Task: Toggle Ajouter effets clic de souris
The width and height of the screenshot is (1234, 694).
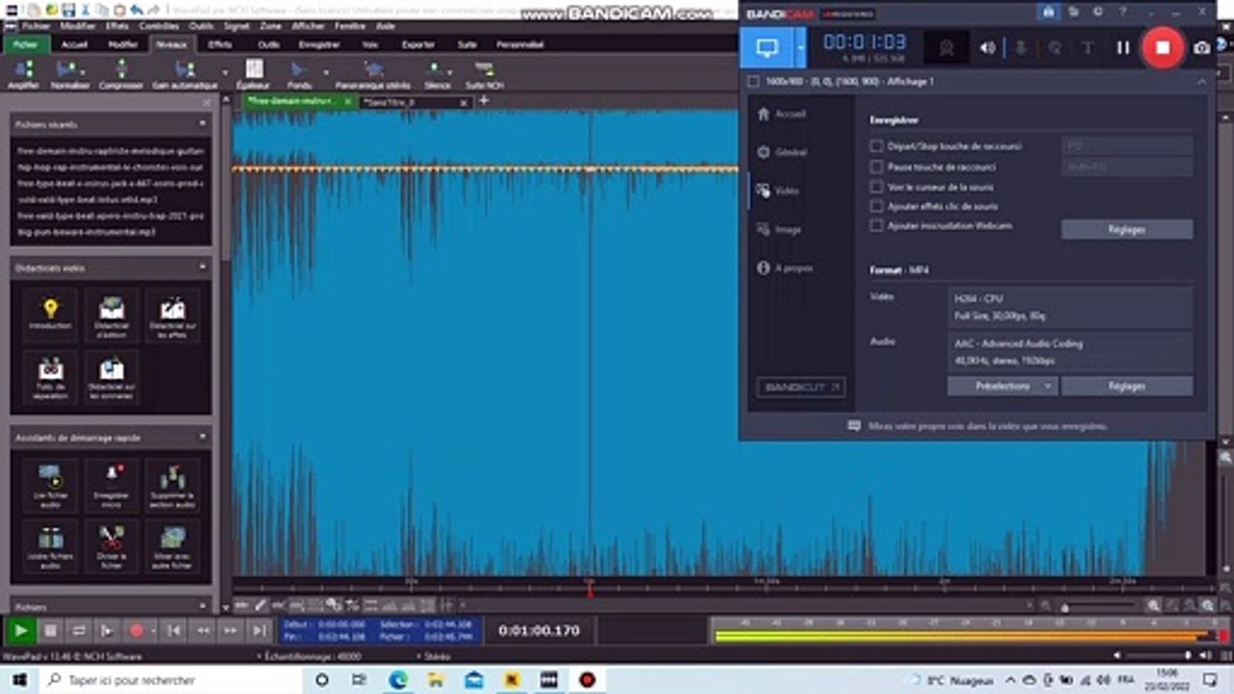Action: 876,206
